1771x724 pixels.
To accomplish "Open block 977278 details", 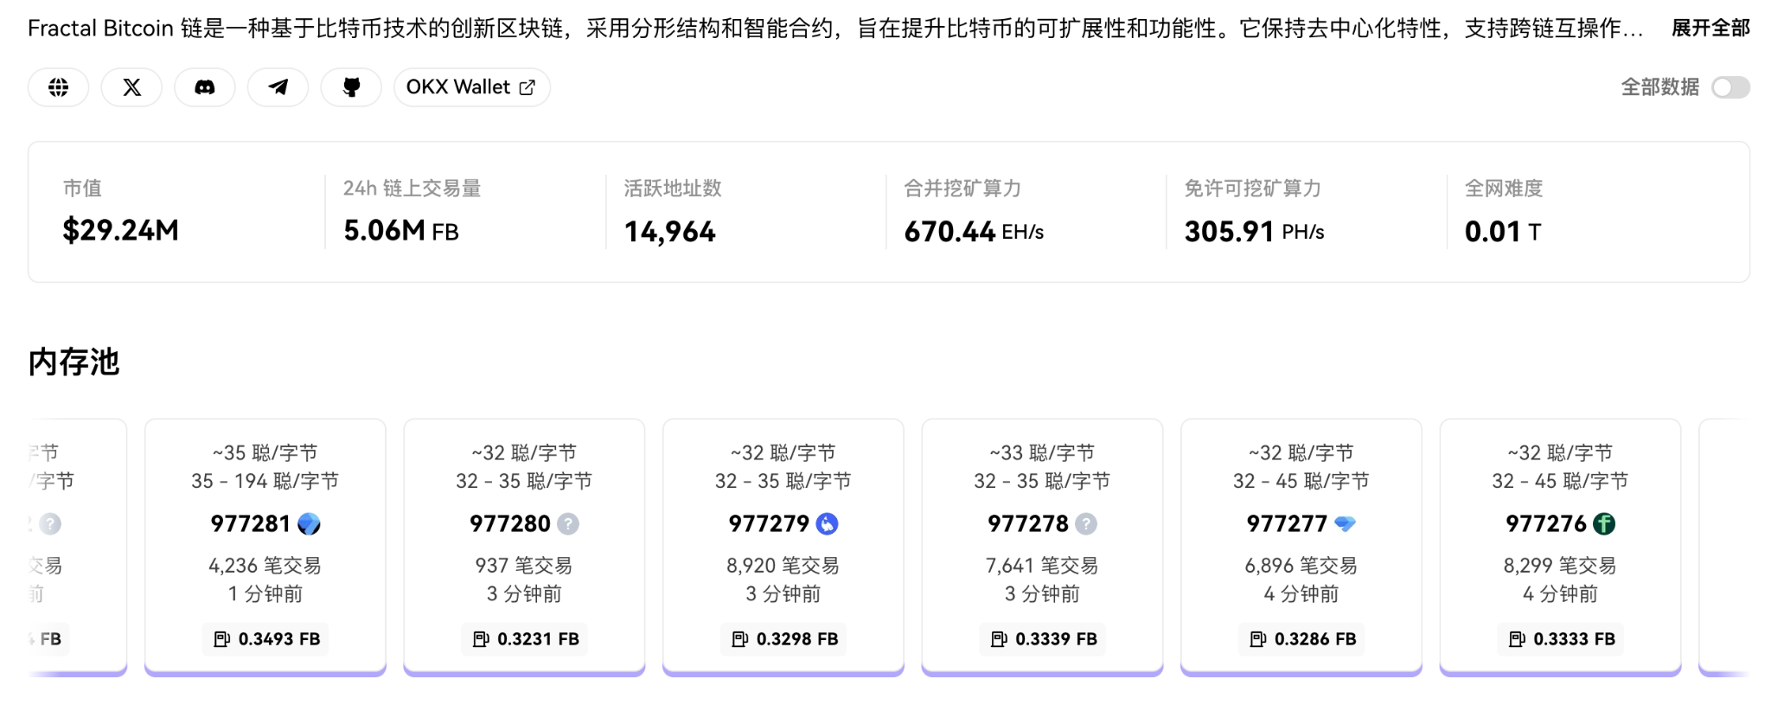I will [x=1027, y=524].
